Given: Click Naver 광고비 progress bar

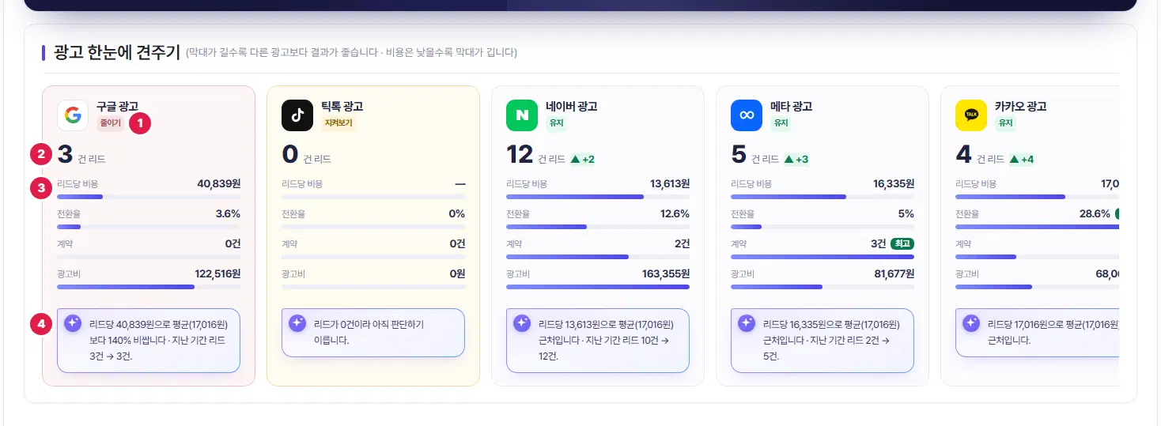Looking at the screenshot, I should coord(598,287).
